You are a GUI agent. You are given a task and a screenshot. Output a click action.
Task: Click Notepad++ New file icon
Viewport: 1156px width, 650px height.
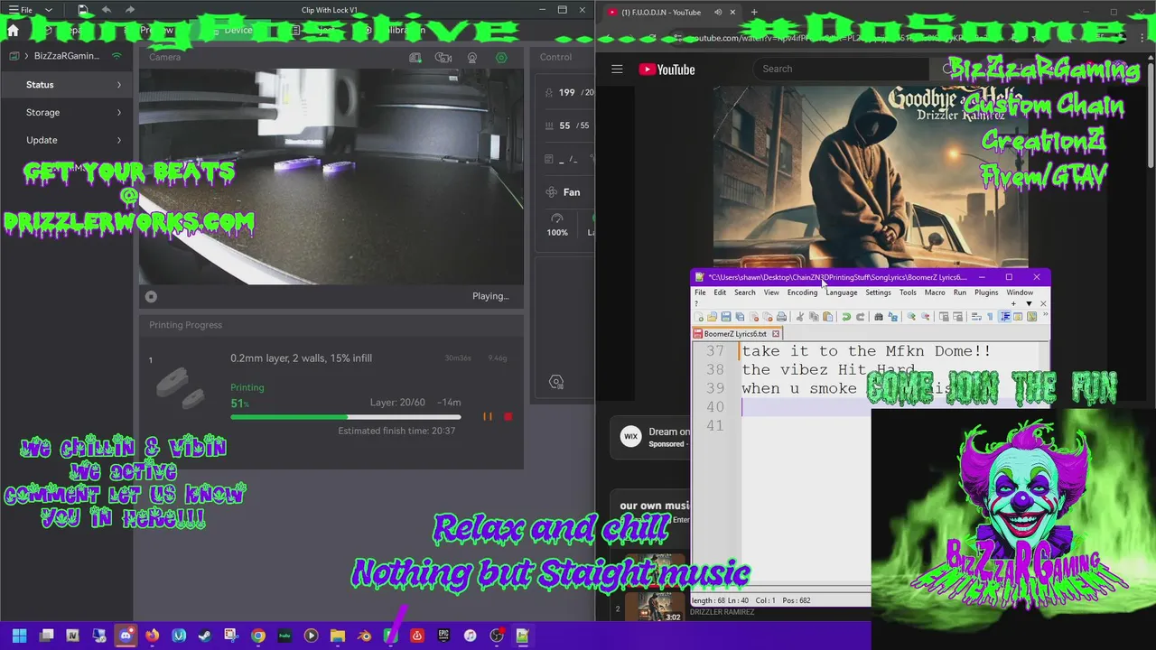click(698, 317)
